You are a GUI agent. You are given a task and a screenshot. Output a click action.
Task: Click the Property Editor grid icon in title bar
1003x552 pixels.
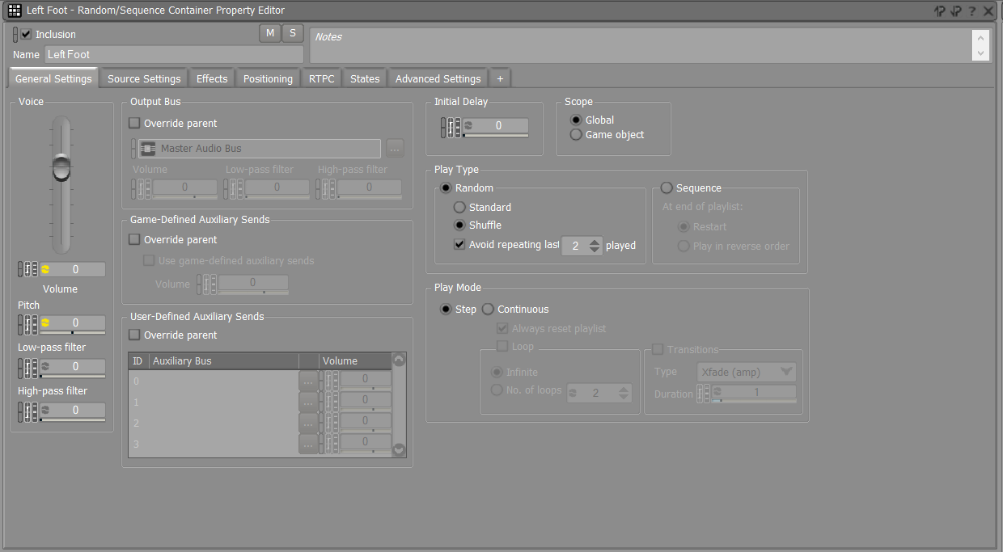15,11
